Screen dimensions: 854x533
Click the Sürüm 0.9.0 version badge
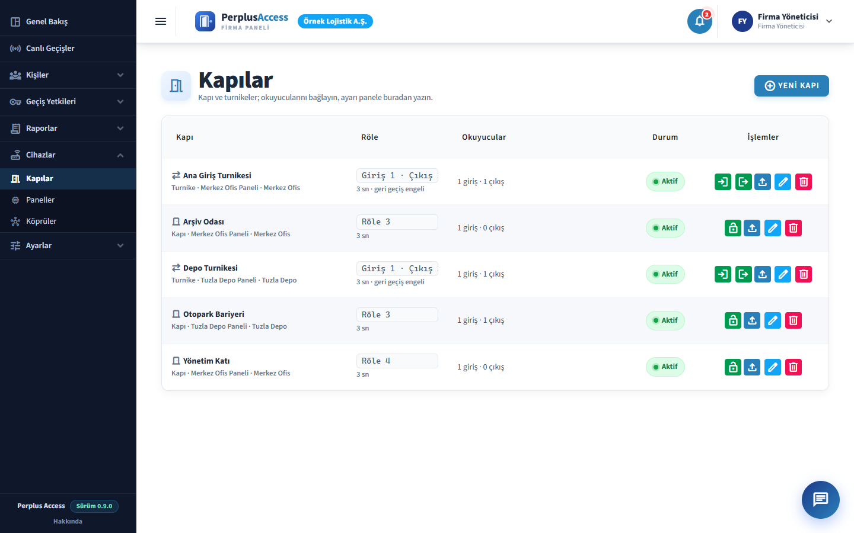(x=94, y=506)
